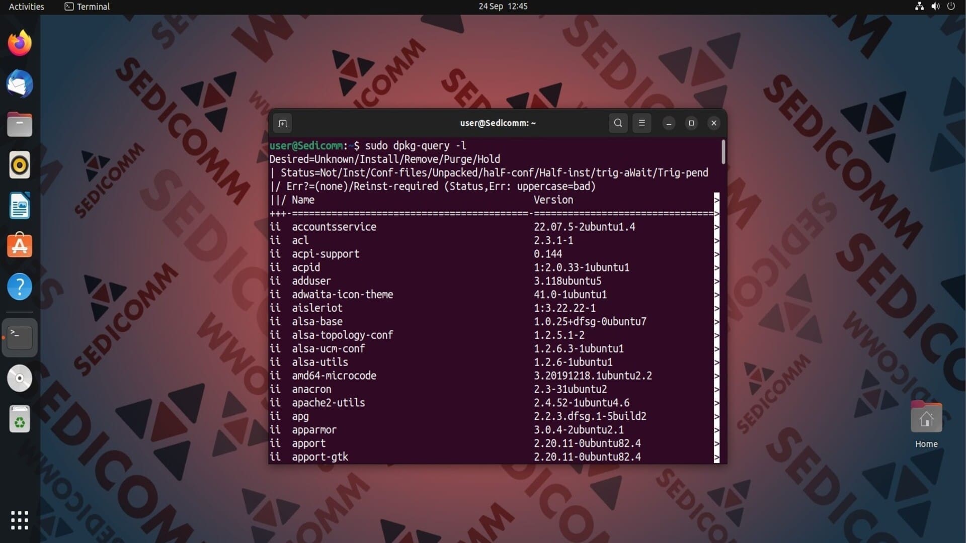Open the Terminal app menu in top bar
Image resolution: width=966 pixels, height=543 pixels.
click(87, 7)
